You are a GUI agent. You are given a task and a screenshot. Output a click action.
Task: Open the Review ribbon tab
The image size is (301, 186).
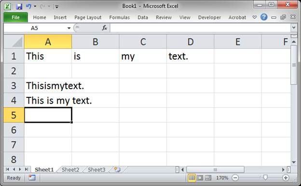pyautogui.click(x=164, y=17)
